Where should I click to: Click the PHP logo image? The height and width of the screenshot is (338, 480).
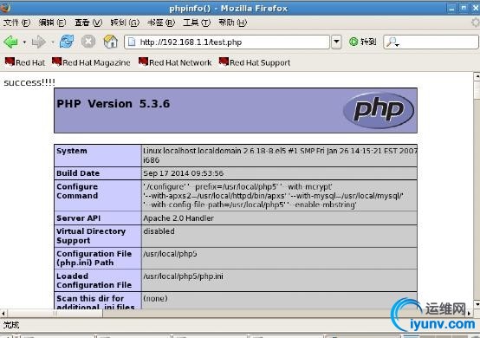pos(379,110)
